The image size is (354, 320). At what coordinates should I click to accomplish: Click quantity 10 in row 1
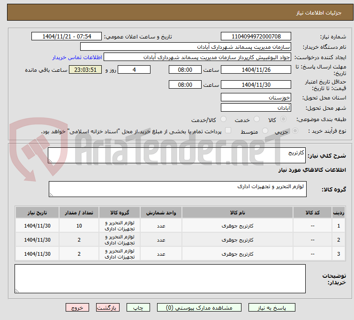point(79,226)
